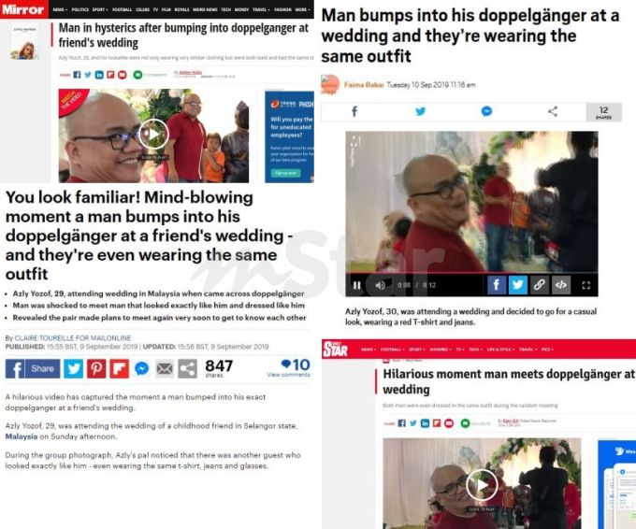Image resolution: width=636 pixels, height=529 pixels.
Task: Play the Daily Star wedding video
Action: coord(482,485)
